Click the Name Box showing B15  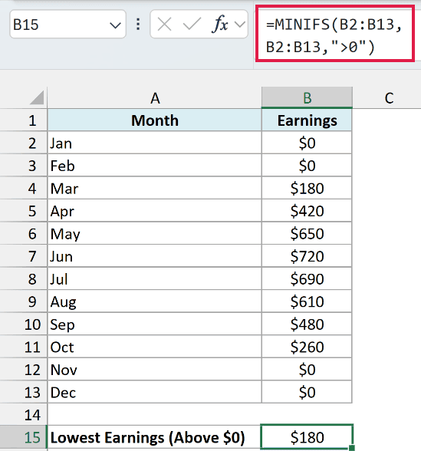pyautogui.click(x=67, y=25)
